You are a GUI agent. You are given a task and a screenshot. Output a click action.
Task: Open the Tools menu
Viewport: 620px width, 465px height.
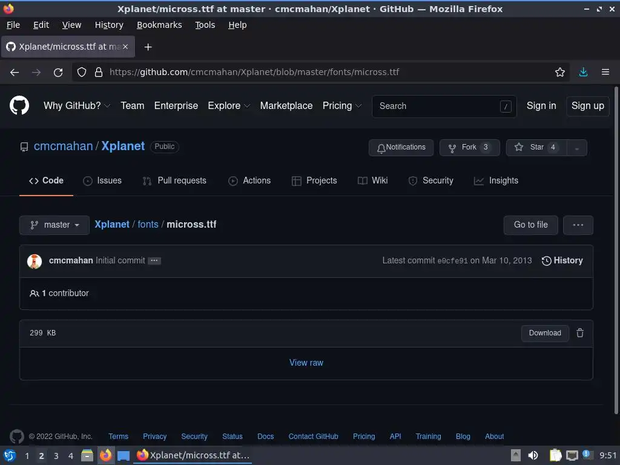[x=205, y=25]
